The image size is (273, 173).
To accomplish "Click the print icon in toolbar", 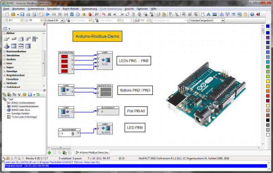I will click(28, 15).
